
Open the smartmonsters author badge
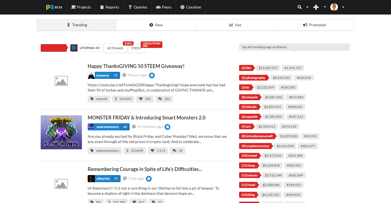[109, 127]
